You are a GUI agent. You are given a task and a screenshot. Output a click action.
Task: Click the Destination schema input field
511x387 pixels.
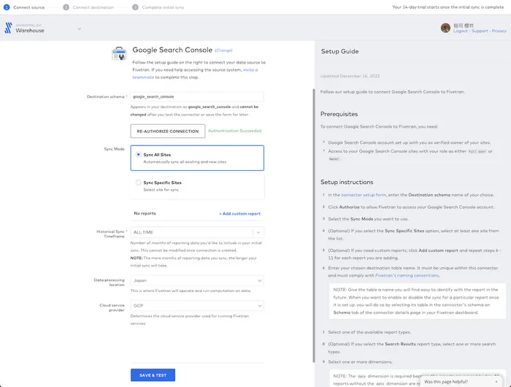point(197,96)
